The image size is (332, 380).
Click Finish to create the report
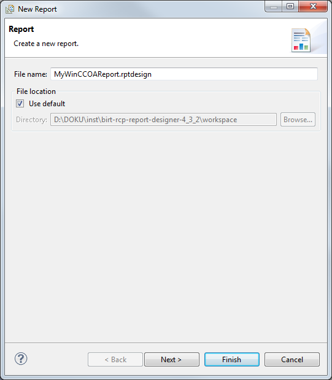pos(232,359)
